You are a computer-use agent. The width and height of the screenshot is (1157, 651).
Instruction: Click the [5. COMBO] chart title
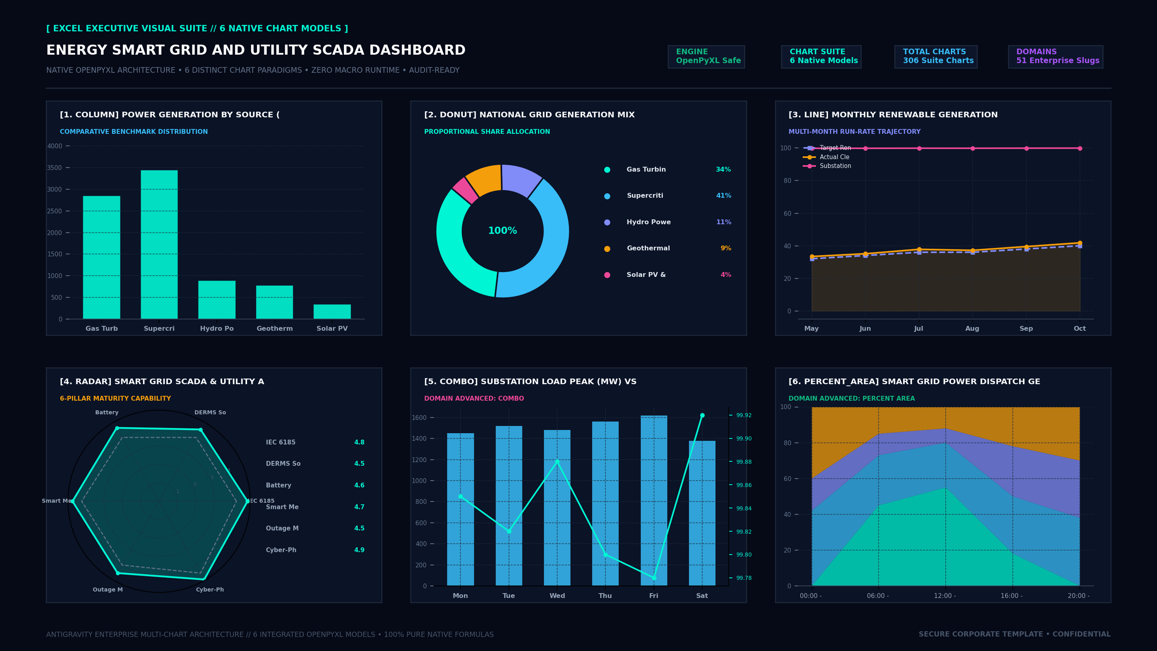(530, 381)
